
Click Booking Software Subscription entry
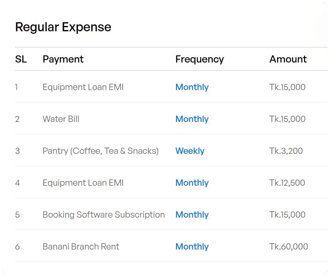click(x=104, y=215)
